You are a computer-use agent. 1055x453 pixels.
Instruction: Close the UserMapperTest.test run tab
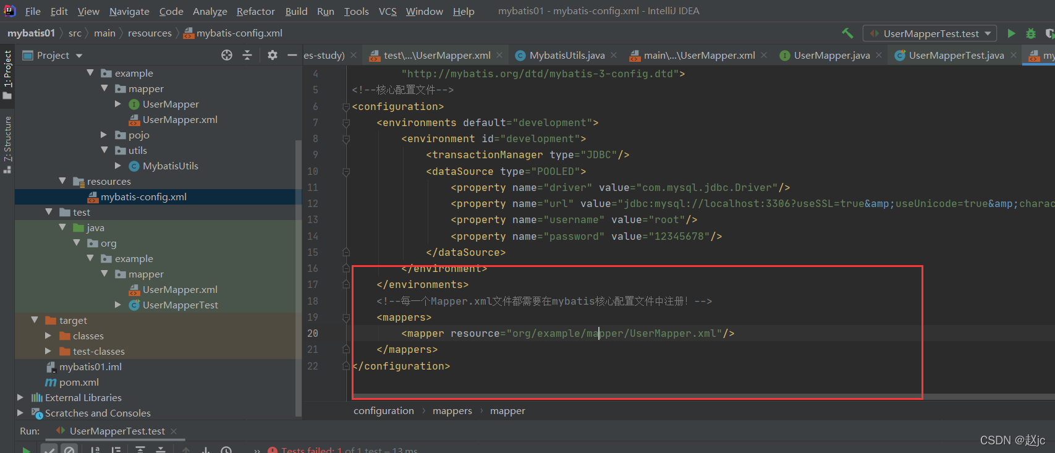point(174,431)
